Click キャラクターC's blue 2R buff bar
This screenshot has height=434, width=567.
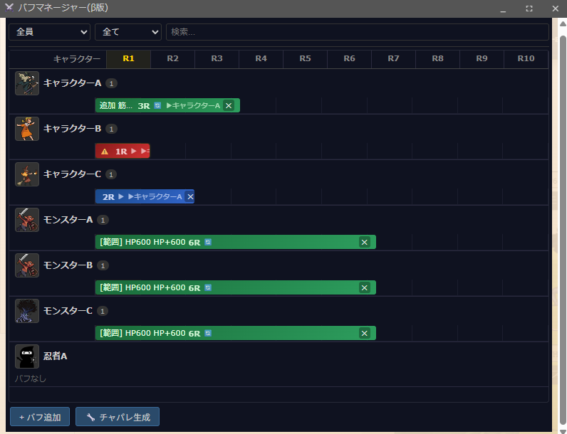pos(145,197)
